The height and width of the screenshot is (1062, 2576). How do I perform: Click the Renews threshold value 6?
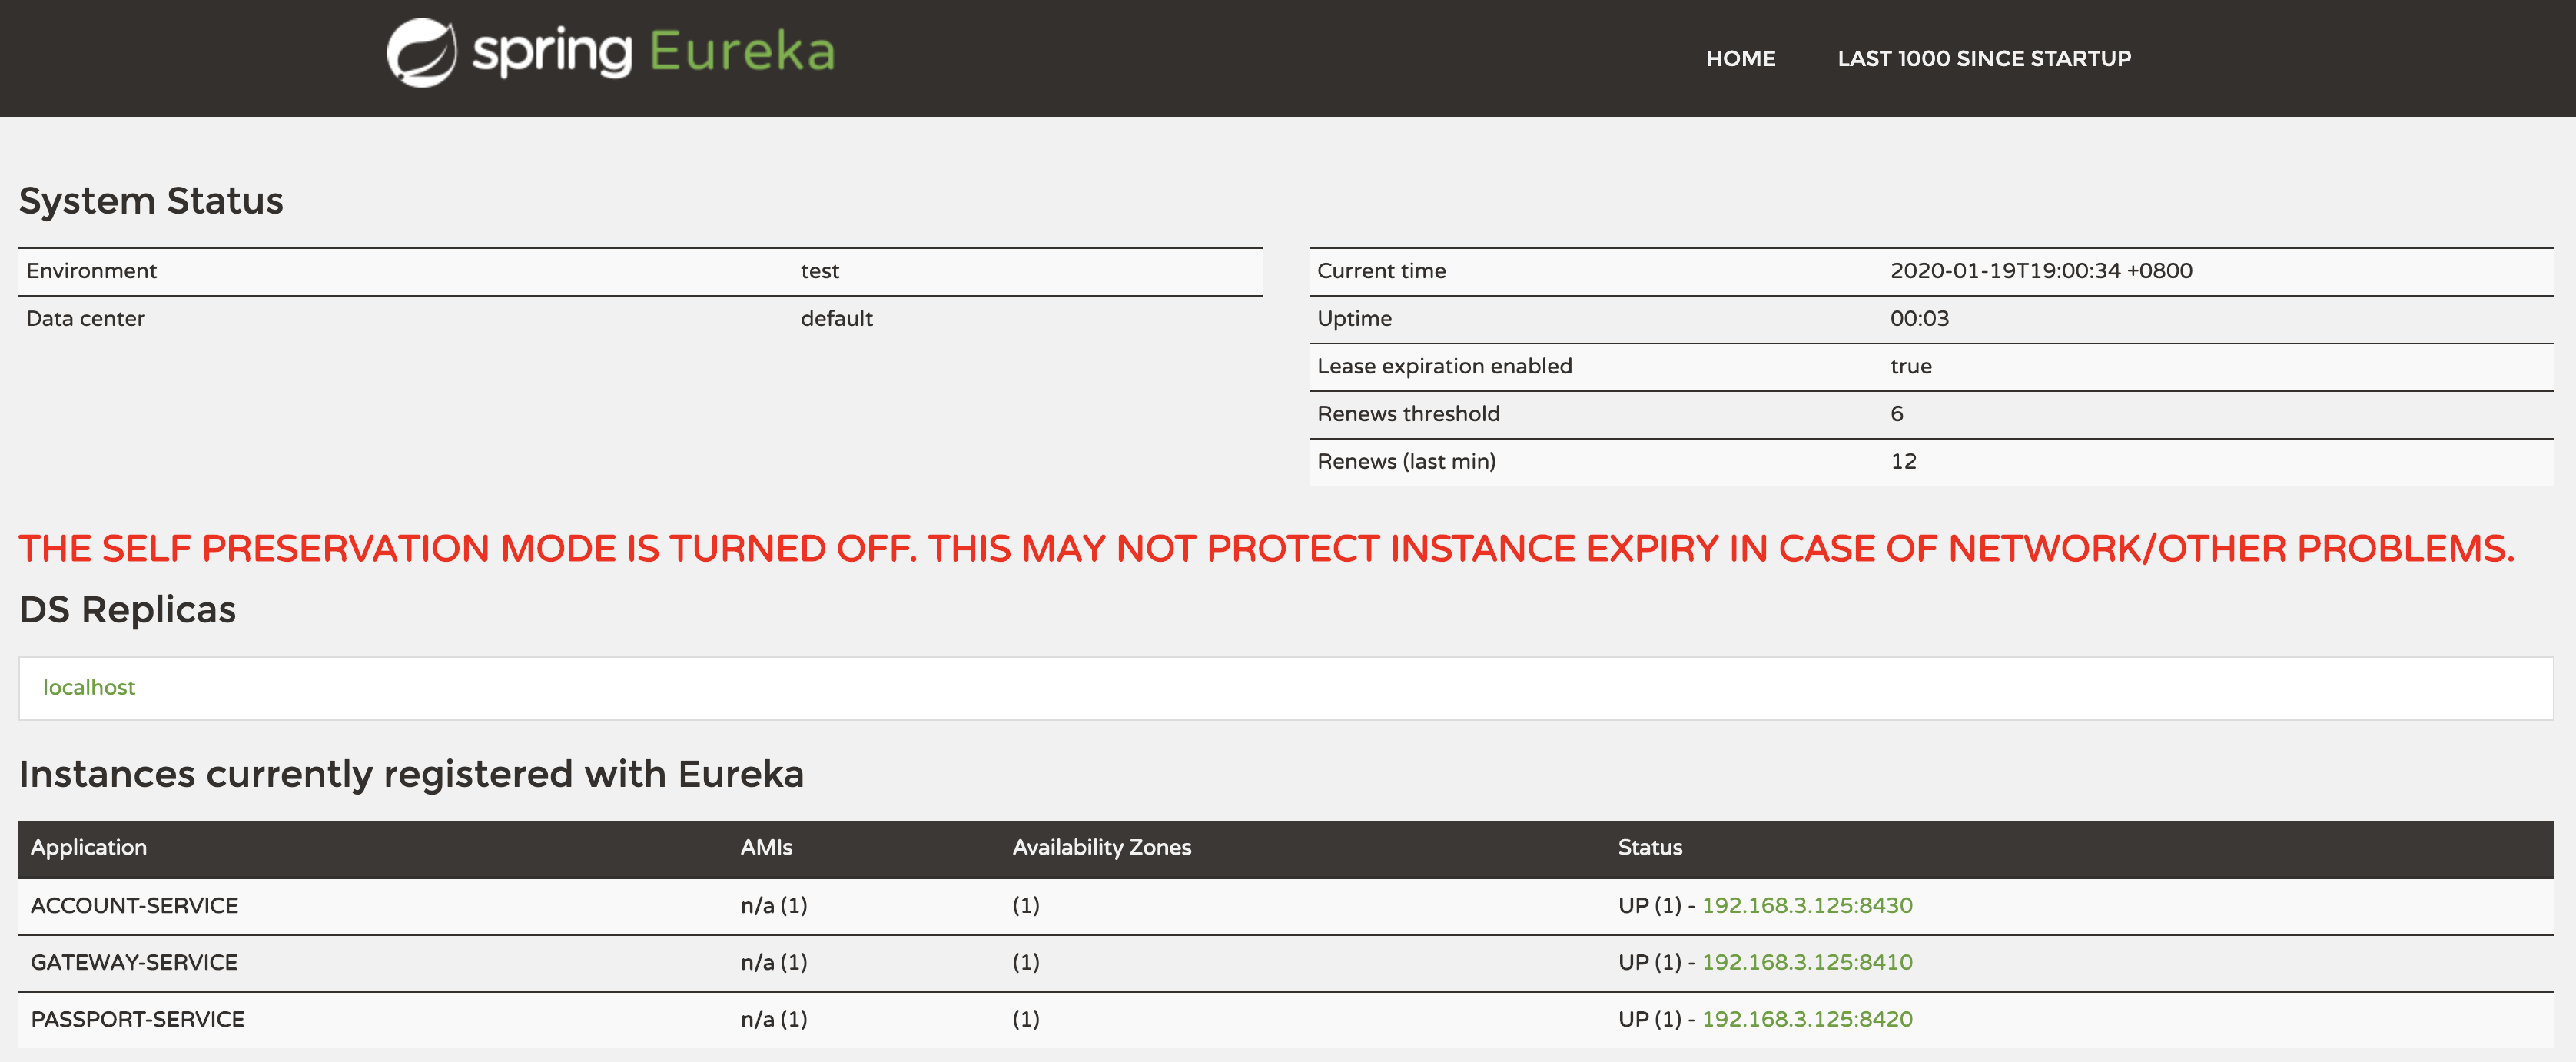coord(1896,414)
